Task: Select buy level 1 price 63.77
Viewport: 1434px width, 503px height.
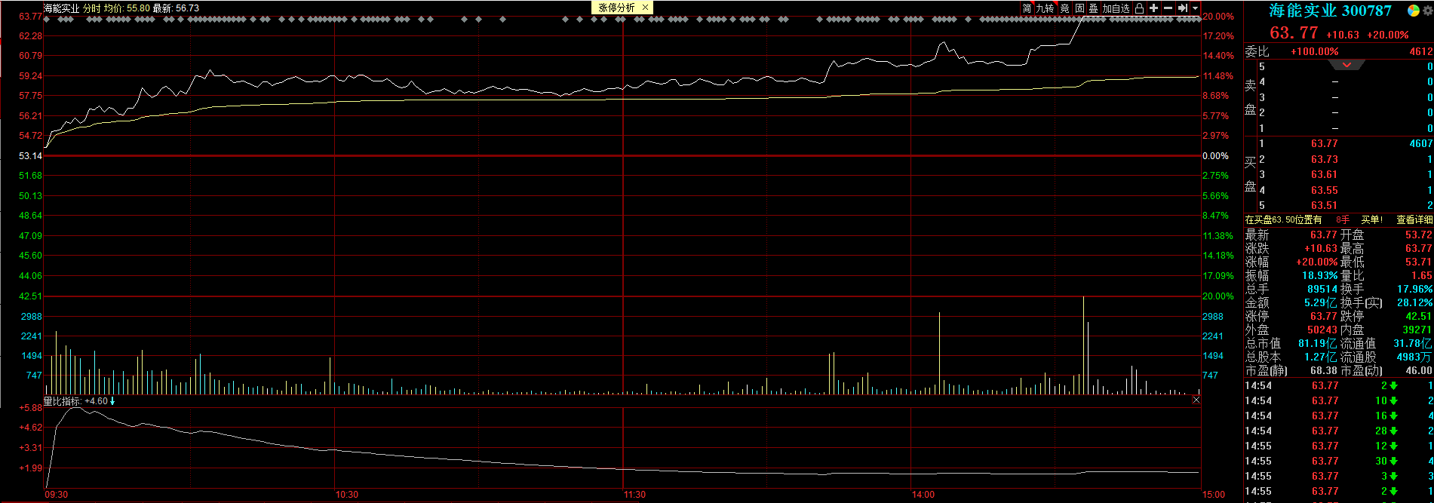Action: [x=1325, y=143]
